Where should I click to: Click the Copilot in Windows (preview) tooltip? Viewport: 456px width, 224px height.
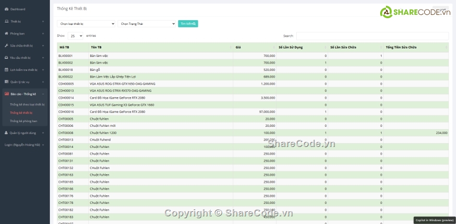coord(434,220)
